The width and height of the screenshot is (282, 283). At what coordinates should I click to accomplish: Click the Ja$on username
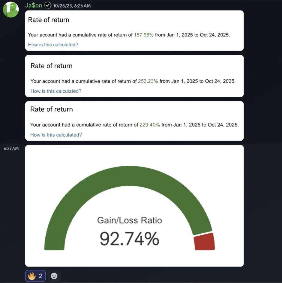pyautogui.click(x=34, y=5)
